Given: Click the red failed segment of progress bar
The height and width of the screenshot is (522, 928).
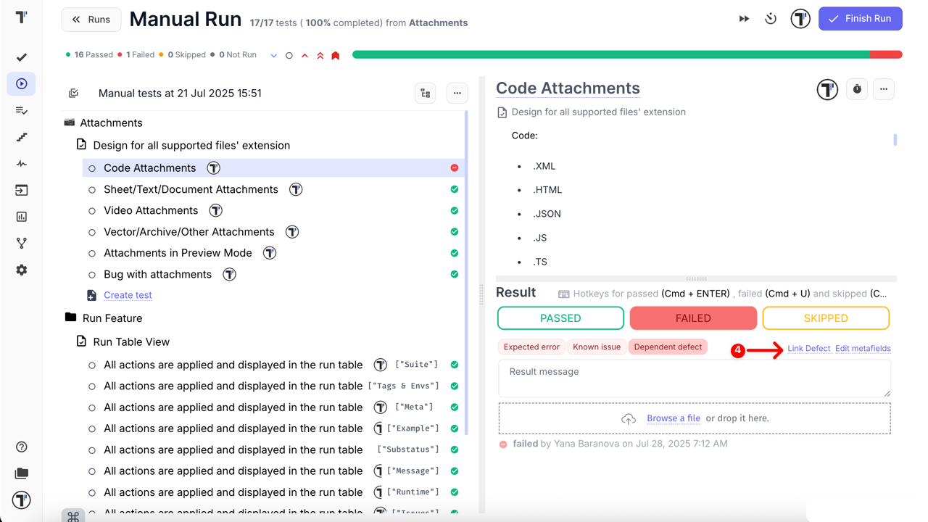Looking at the screenshot, I should [x=885, y=54].
